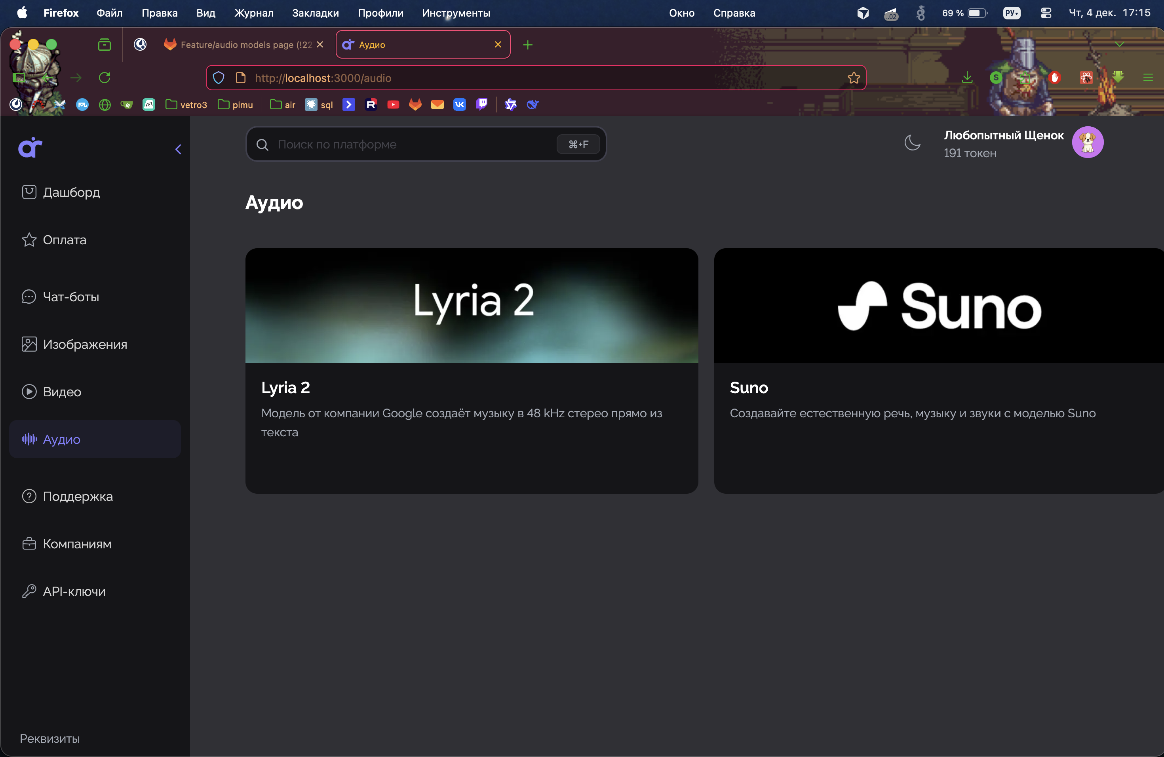Click the platform logo in the sidebar
Viewport: 1164px width, 757px height.
coord(30,147)
